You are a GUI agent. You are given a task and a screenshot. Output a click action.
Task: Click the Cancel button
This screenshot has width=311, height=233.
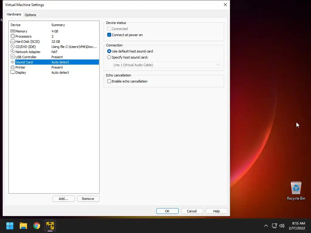click(x=192, y=211)
